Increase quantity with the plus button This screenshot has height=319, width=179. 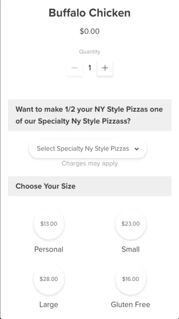pos(105,68)
